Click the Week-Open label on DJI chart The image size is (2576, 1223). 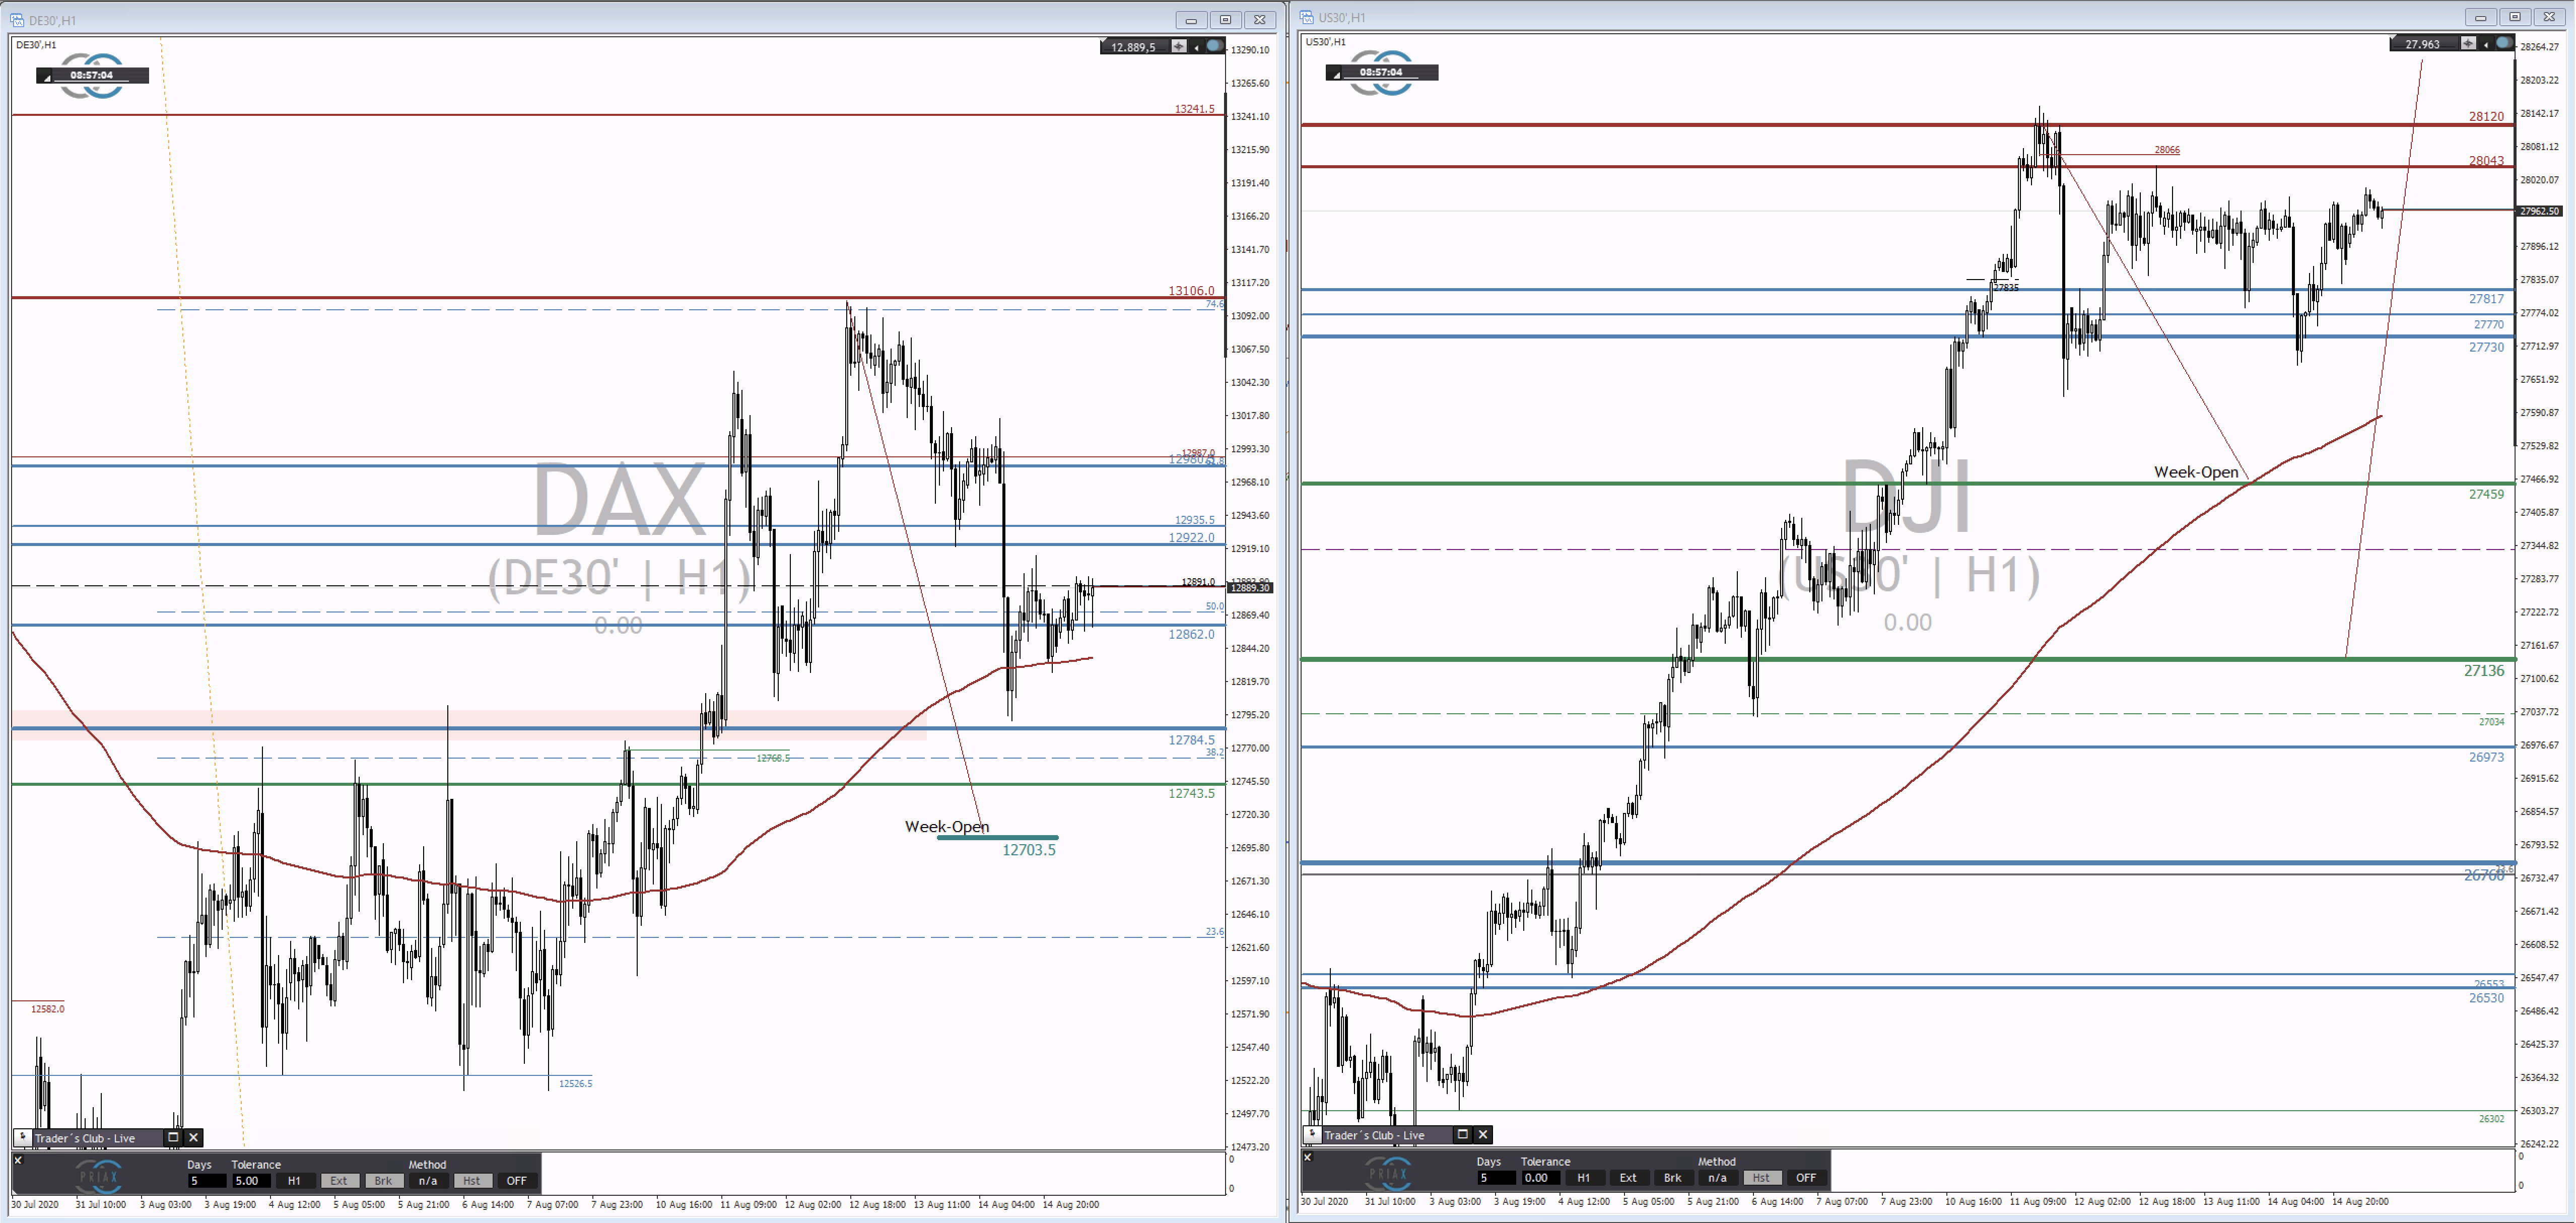coord(2196,472)
